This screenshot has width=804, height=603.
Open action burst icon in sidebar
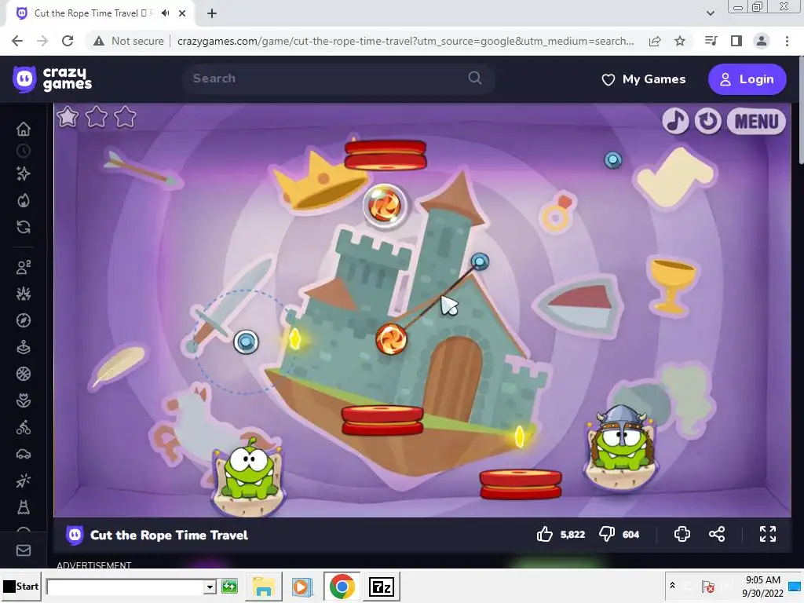[24, 294]
